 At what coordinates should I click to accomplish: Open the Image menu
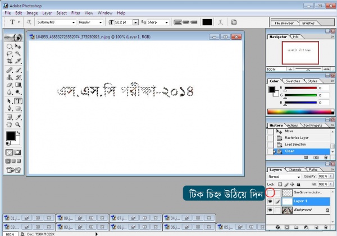[x=32, y=13]
